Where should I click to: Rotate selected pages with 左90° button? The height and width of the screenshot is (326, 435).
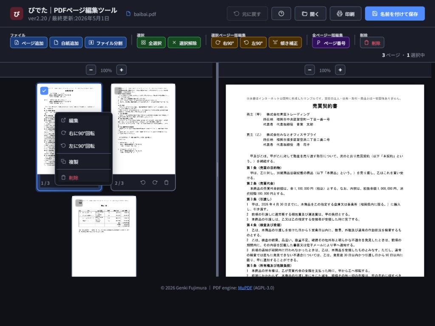[x=253, y=43]
